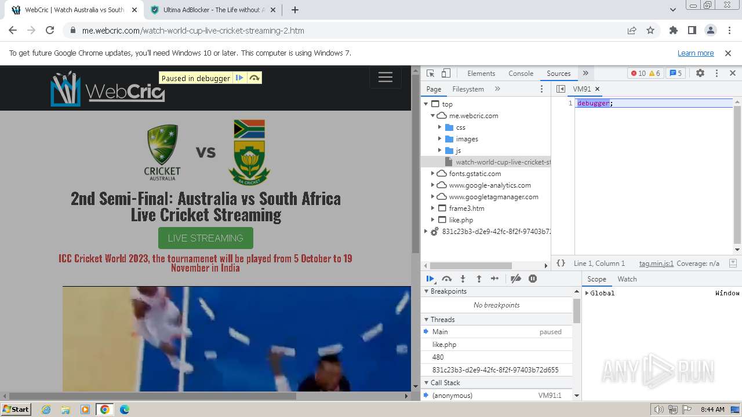Viewport: 742px width, 417px height.
Task: Open the Filesystem navigator tab
Action: click(468, 89)
